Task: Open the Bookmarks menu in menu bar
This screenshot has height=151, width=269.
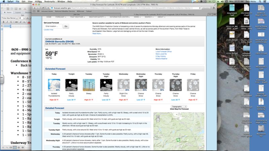Action: 49,1
